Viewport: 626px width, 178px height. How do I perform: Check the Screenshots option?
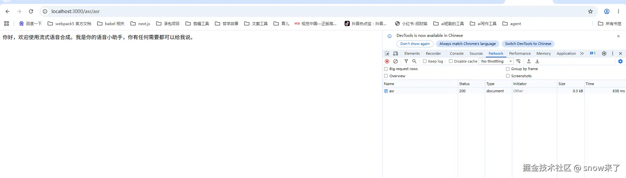508,76
